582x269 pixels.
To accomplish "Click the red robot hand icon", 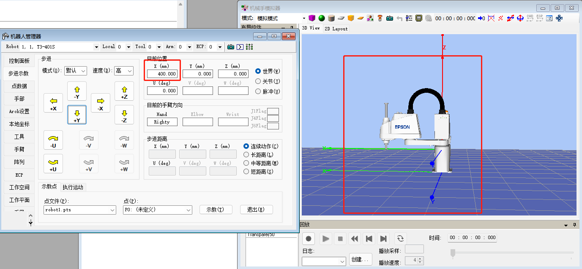I will coord(380,18).
